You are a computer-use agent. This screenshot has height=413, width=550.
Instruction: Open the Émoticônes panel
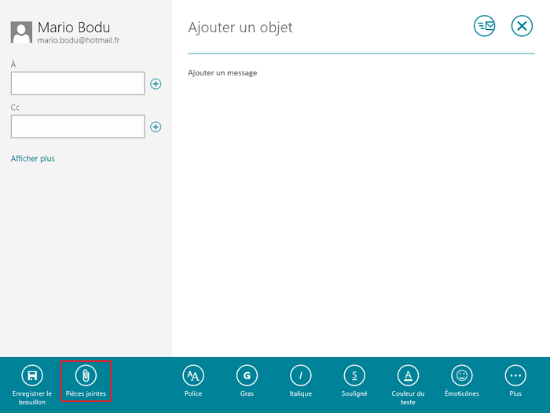[x=462, y=381]
